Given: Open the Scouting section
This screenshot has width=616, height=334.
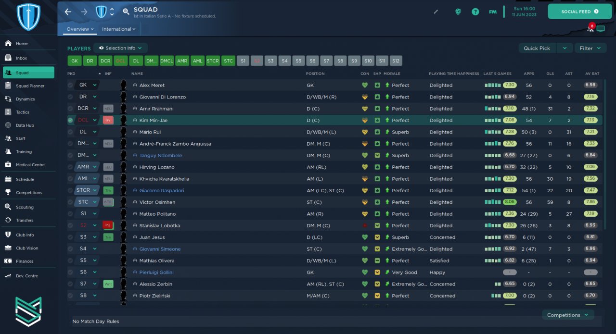Looking at the screenshot, I should click(27, 207).
